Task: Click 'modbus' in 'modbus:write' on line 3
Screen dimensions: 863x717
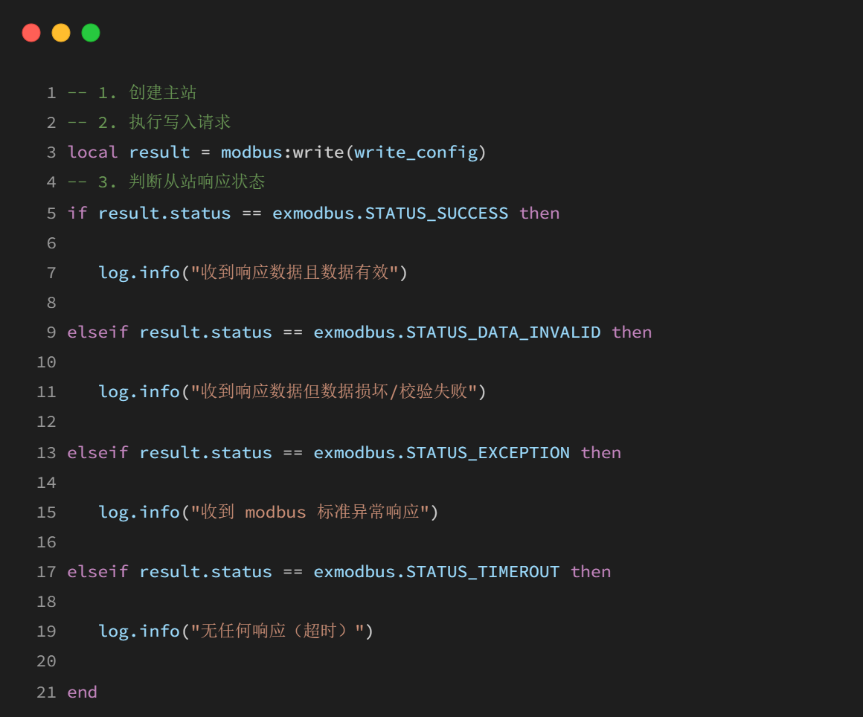Action: 251,152
